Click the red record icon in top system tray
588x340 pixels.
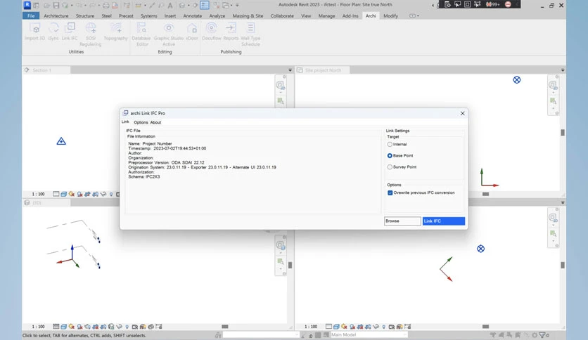click(x=508, y=4)
